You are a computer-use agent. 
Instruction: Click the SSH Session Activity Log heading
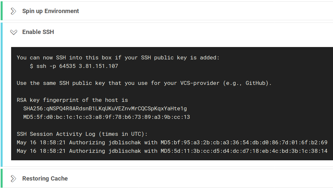point(82,134)
